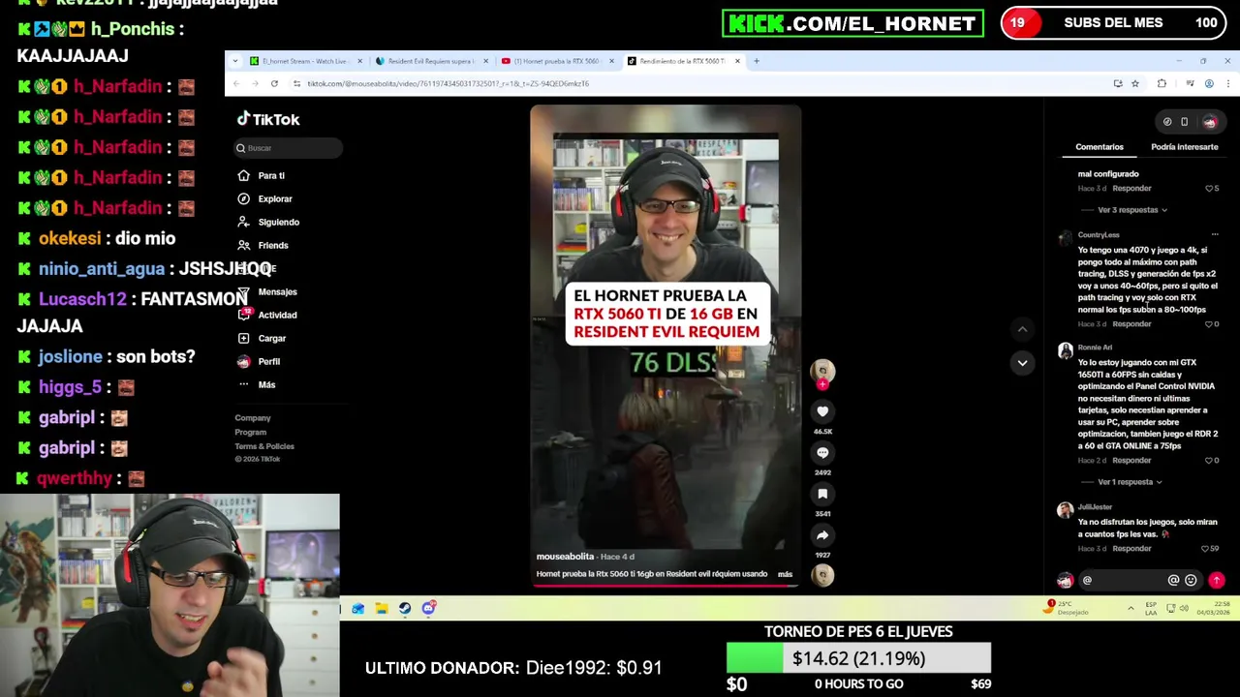Like CountryLess comment heart

pos(1209,324)
